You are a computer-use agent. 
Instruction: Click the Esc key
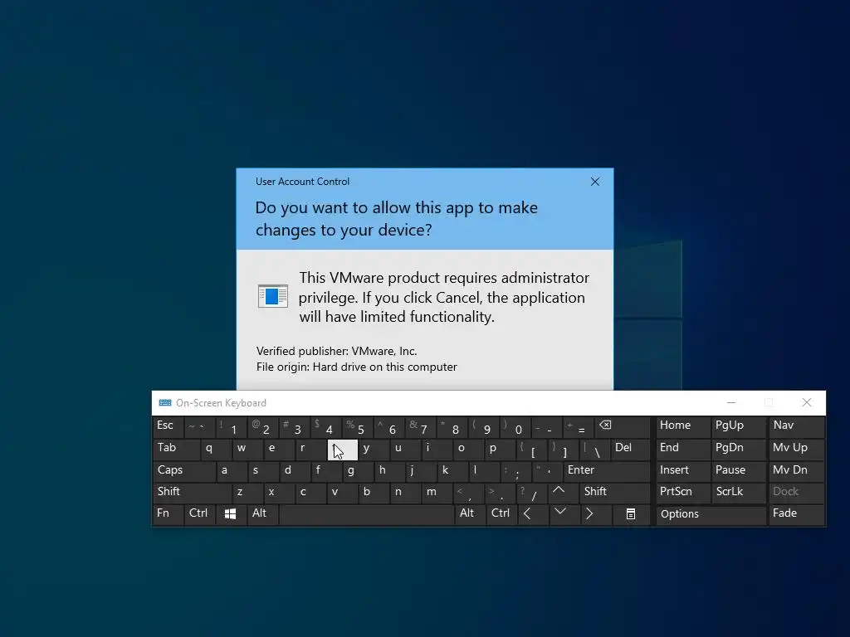tap(168, 426)
